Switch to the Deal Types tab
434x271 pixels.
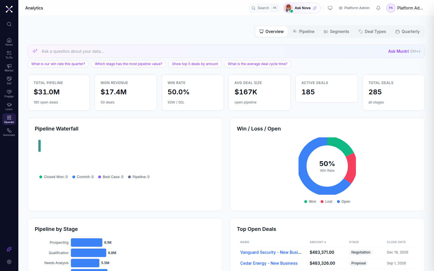[x=372, y=32]
